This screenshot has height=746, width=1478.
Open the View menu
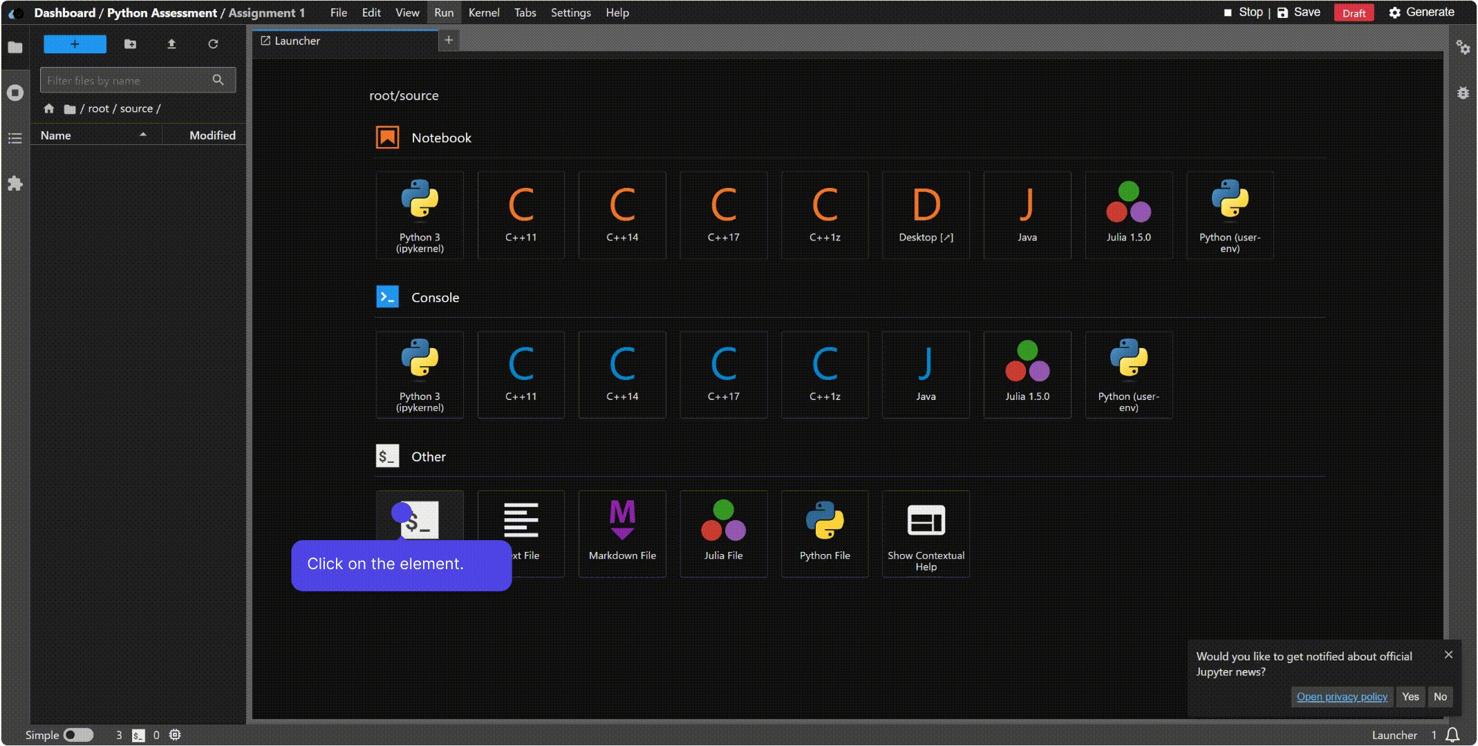point(407,12)
